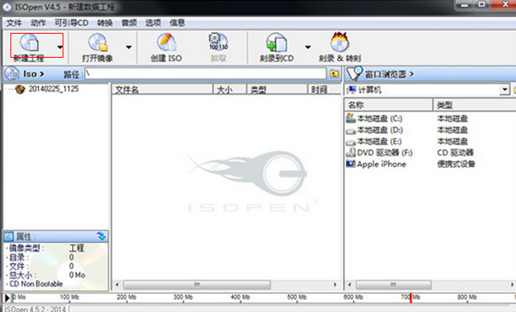Open the 打开镜像 open image tool
Screen dimensions: 516x312
pos(98,43)
